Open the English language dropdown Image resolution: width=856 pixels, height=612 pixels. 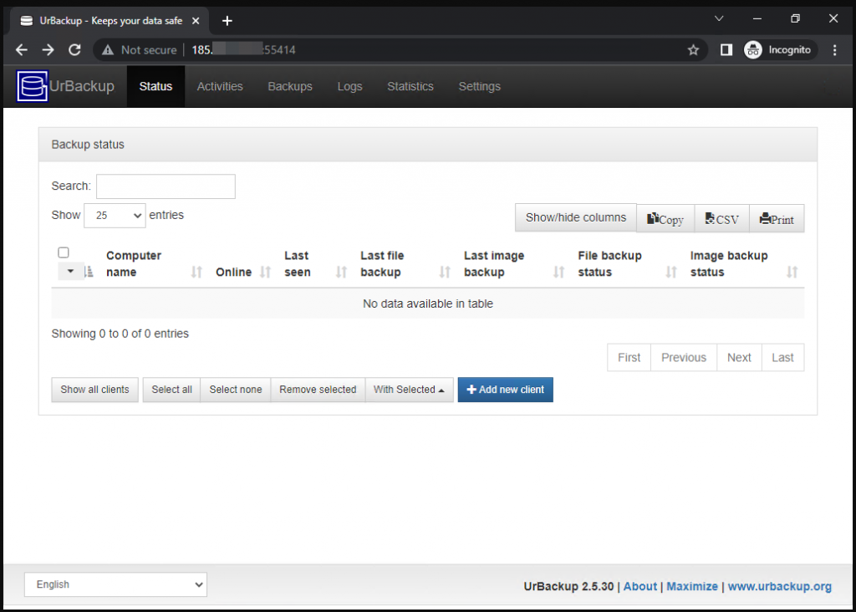(x=115, y=584)
